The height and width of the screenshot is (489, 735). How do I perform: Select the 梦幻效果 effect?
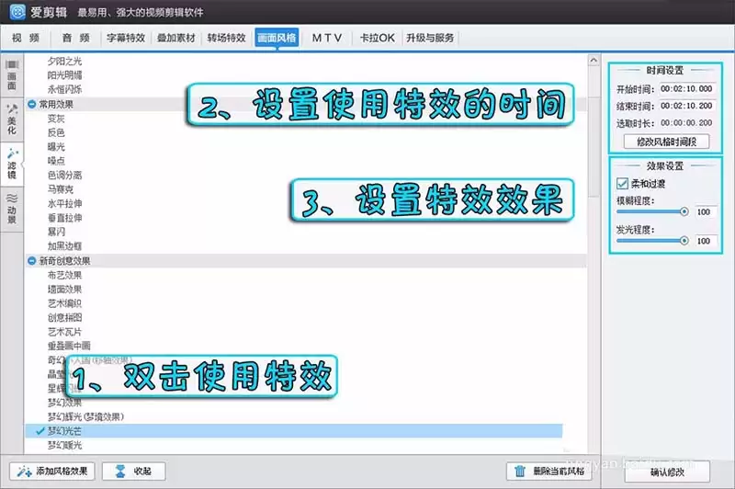click(64, 403)
